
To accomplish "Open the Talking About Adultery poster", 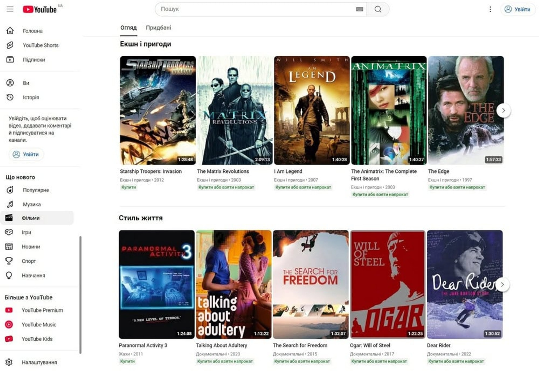I will pyautogui.click(x=234, y=284).
